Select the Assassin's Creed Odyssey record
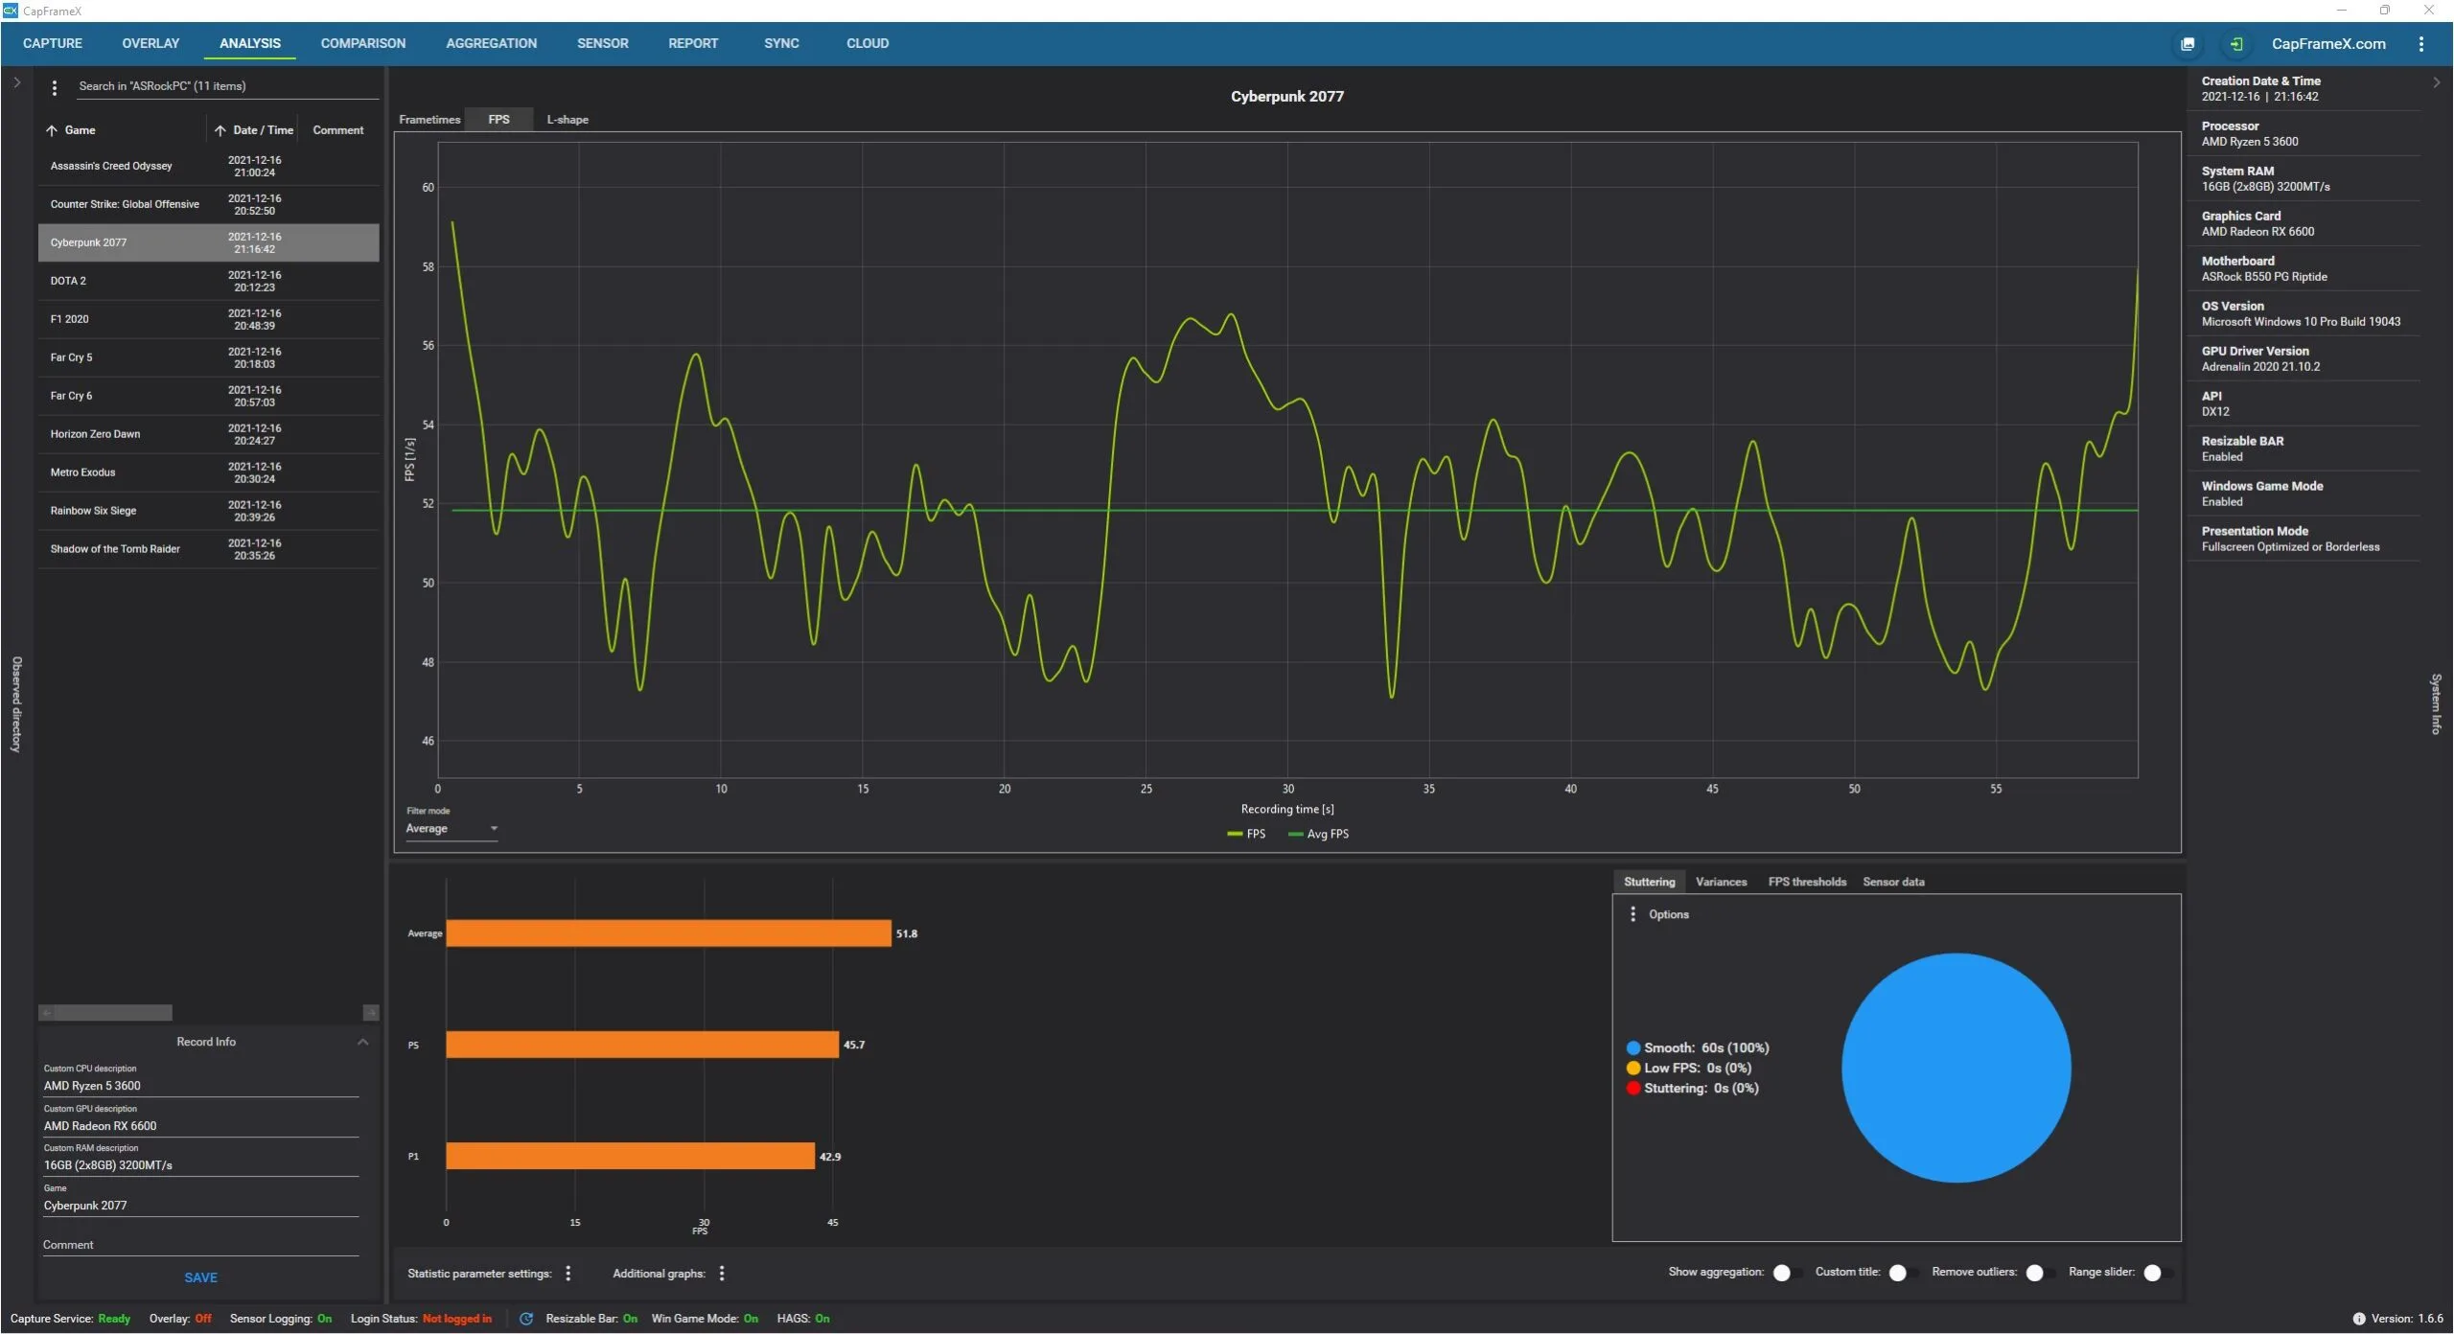This screenshot has width=2454, height=1334. pos(208,167)
